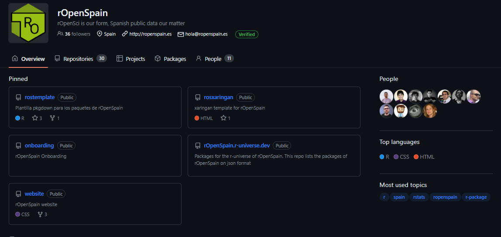Screen dimensions: 501x237
Task: Click the Verified badge
Action: [x=247, y=34]
